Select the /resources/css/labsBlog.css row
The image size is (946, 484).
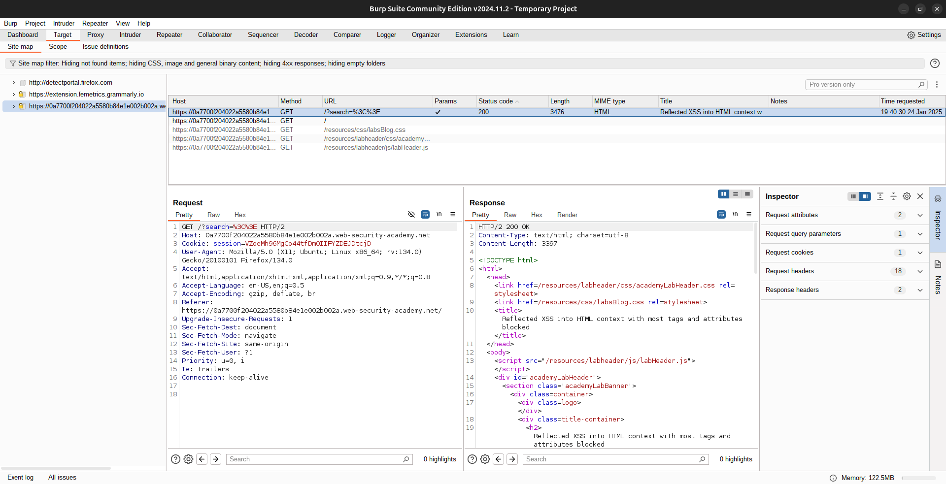click(x=557, y=130)
